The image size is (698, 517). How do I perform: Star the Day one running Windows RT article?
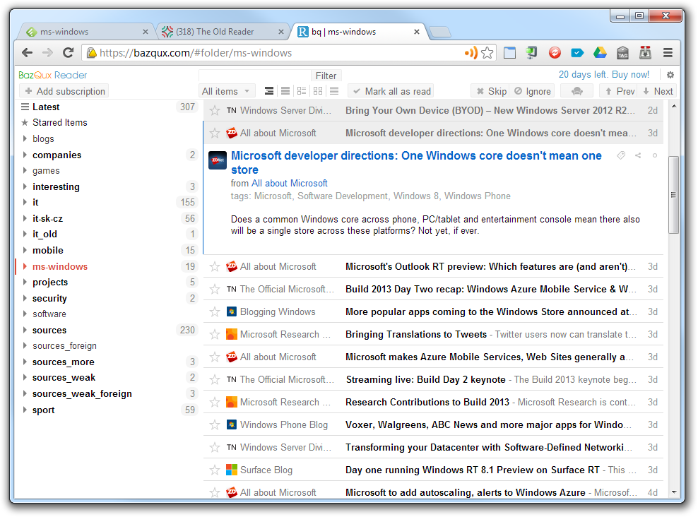click(x=215, y=470)
